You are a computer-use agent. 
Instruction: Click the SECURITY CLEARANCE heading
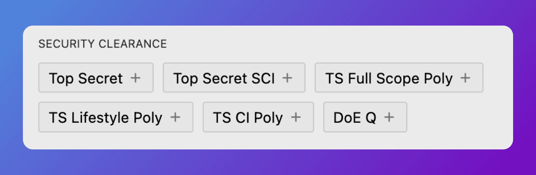103,44
